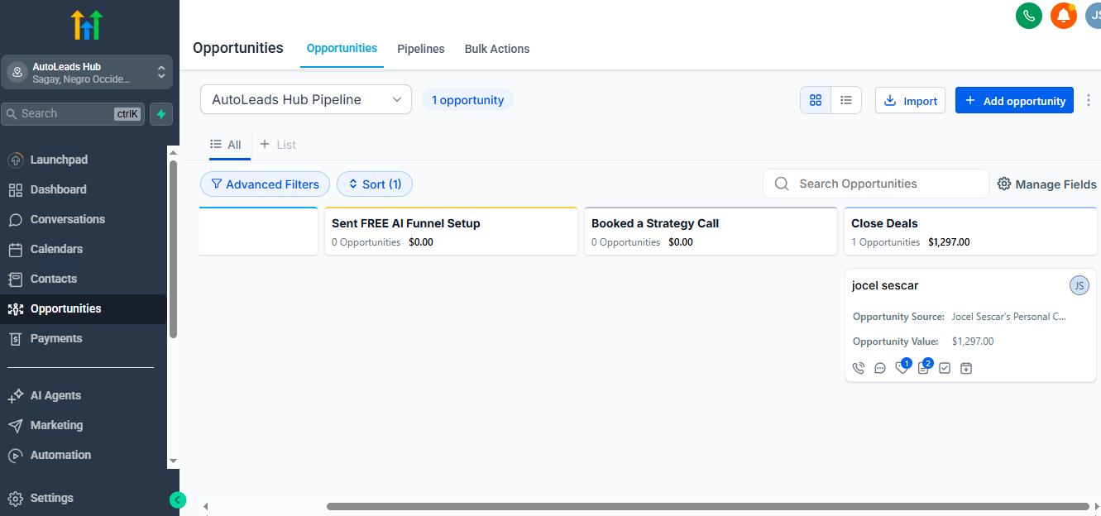Open the Payments section in the sidebar
The width and height of the screenshot is (1101, 516).
[57, 338]
